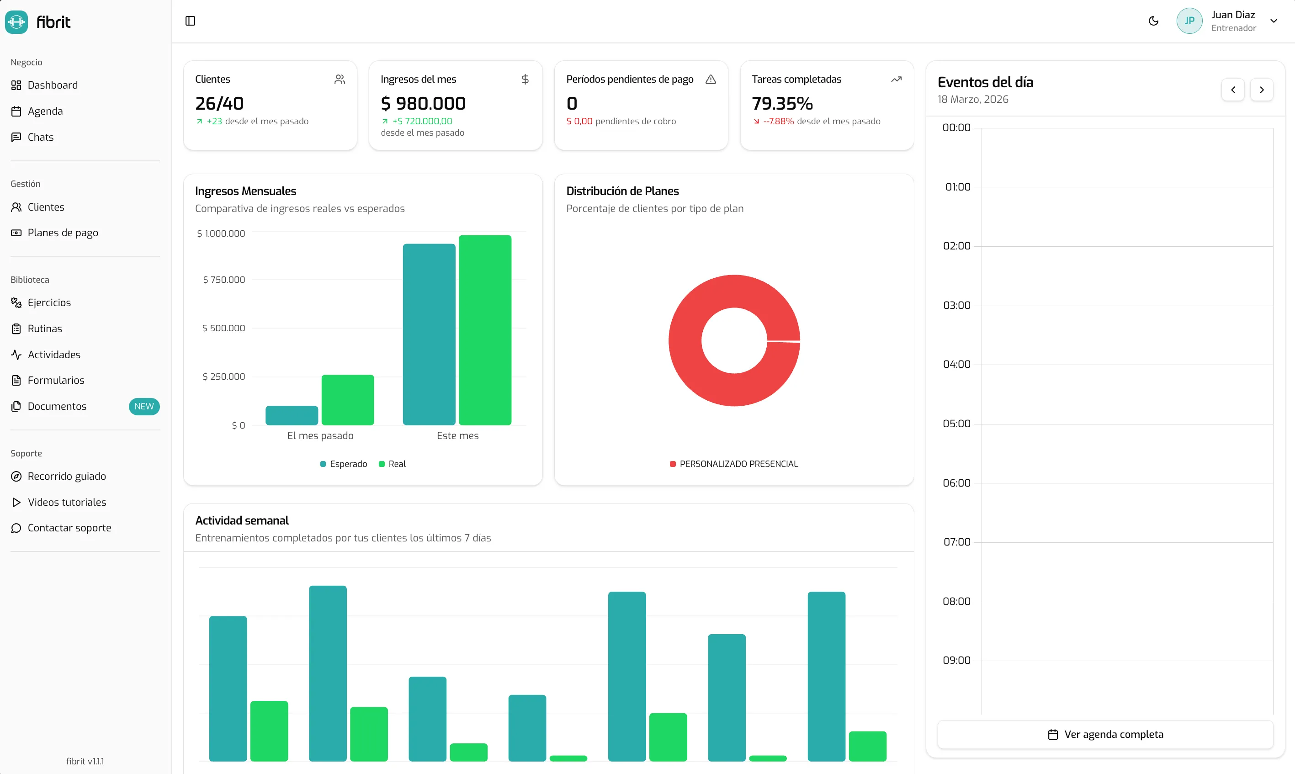Toggle dark mode with the moon icon
Screen dimensions: 1295x774
pos(1153,21)
